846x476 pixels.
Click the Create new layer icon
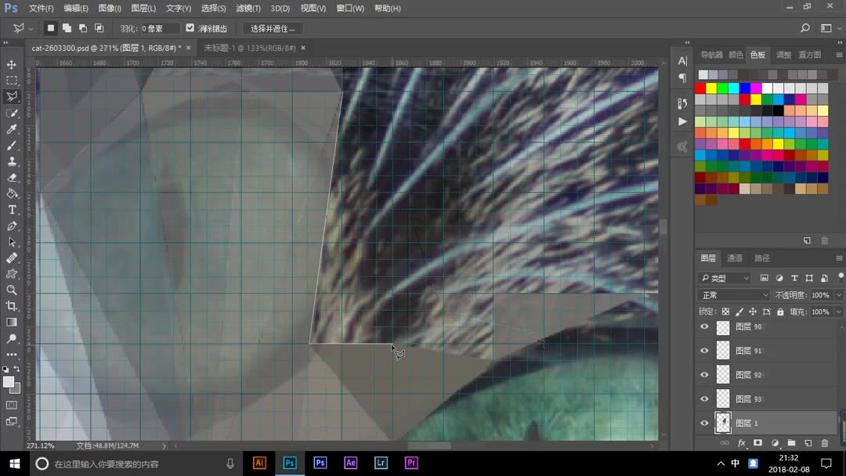click(x=808, y=442)
